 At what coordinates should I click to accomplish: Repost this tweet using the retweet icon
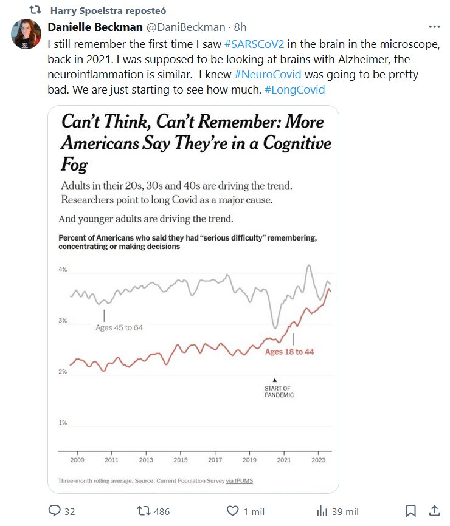pos(143,511)
